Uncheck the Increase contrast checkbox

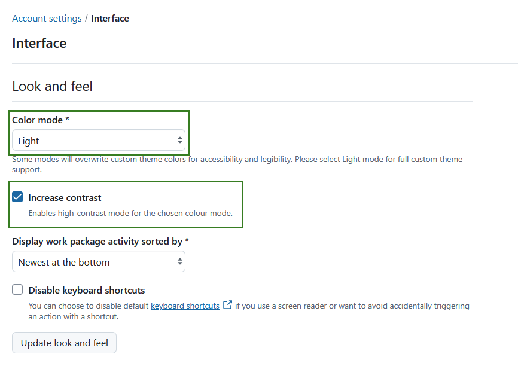(x=17, y=197)
